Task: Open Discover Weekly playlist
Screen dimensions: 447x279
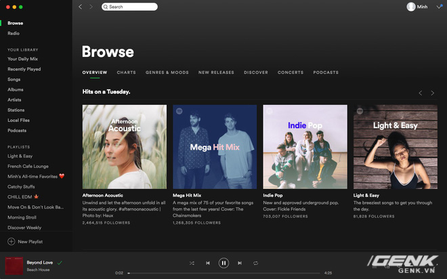Action: pos(24,228)
